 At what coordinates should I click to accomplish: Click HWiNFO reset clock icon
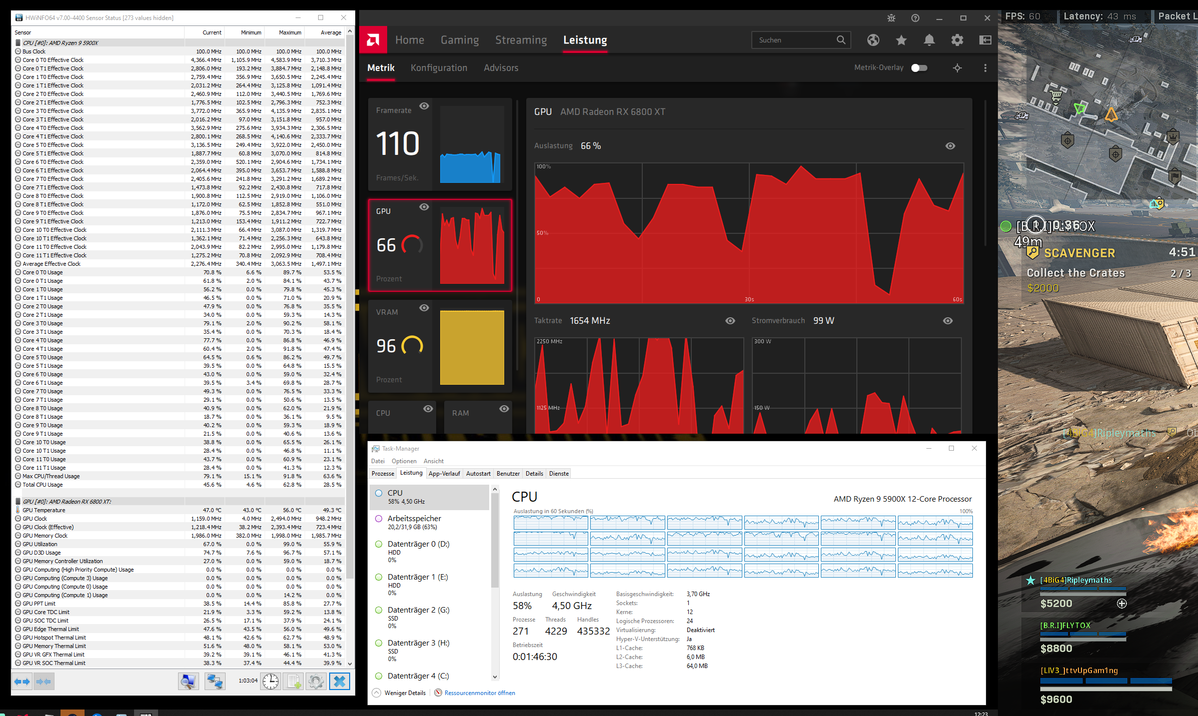click(271, 682)
